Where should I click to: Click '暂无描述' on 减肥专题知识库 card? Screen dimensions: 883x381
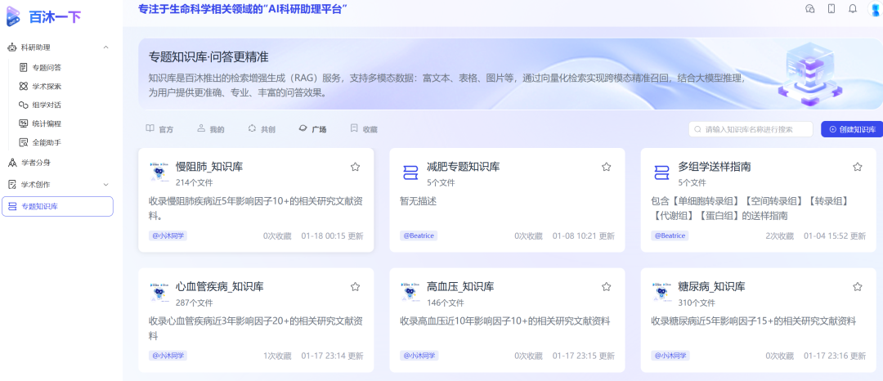tap(419, 201)
